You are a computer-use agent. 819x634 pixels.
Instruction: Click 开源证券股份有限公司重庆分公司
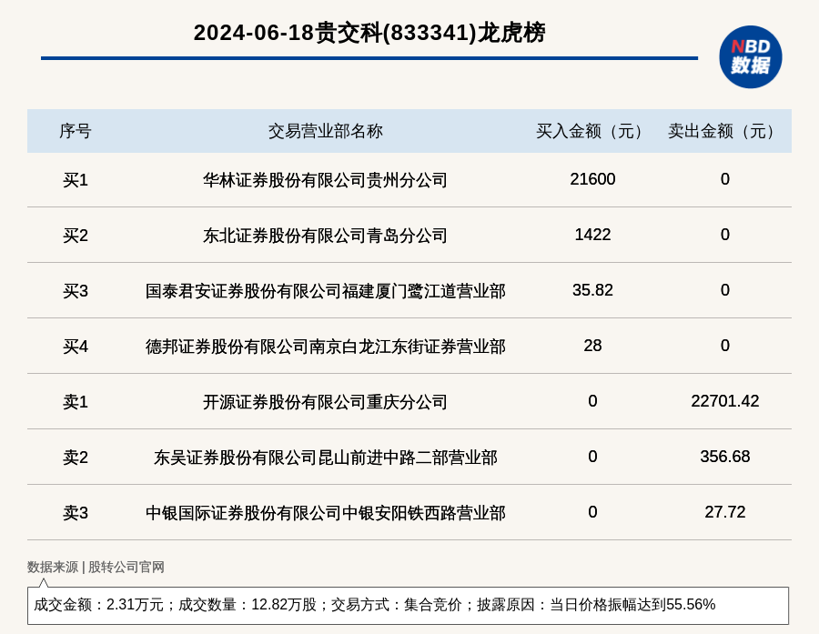coord(326,402)
